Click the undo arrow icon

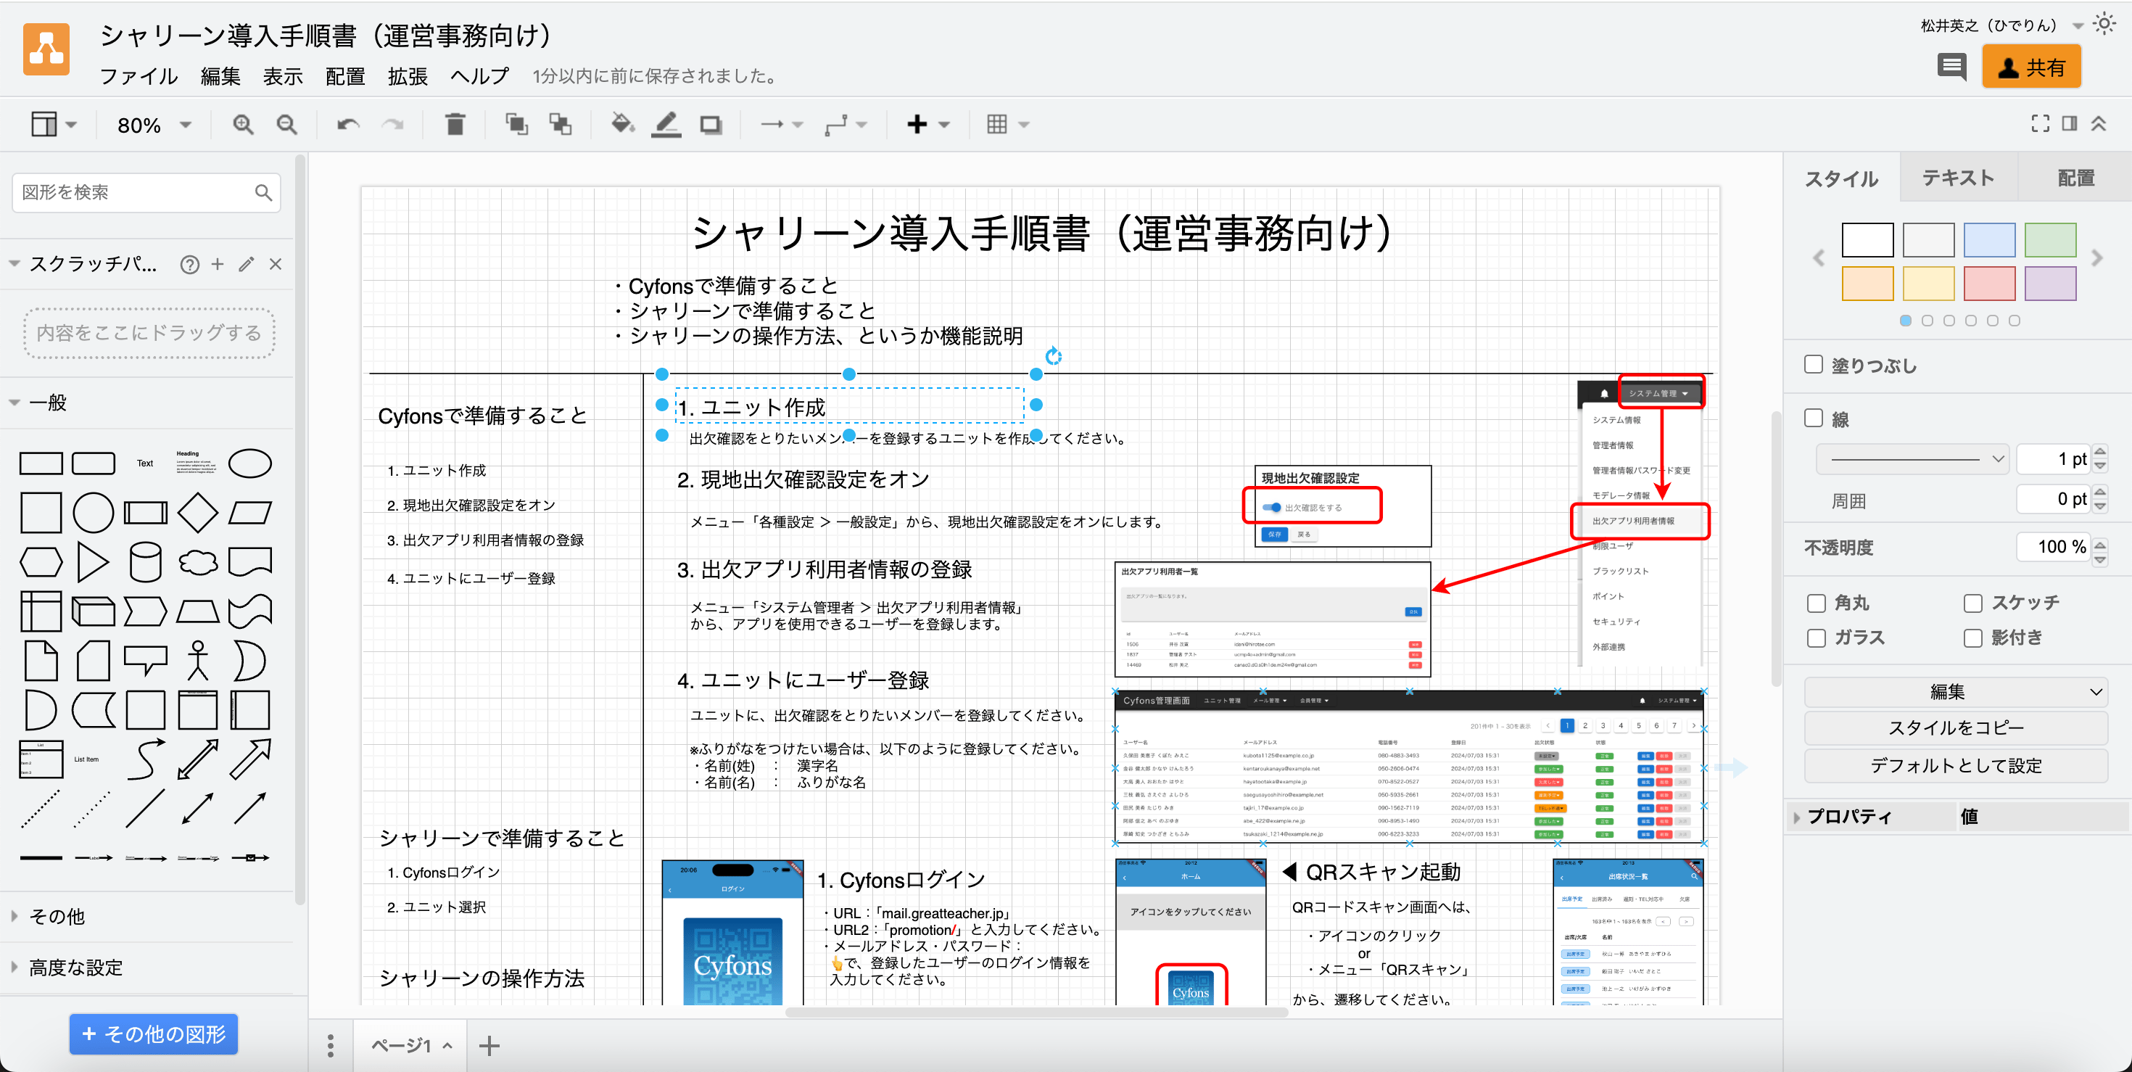(x=347, y=125)
